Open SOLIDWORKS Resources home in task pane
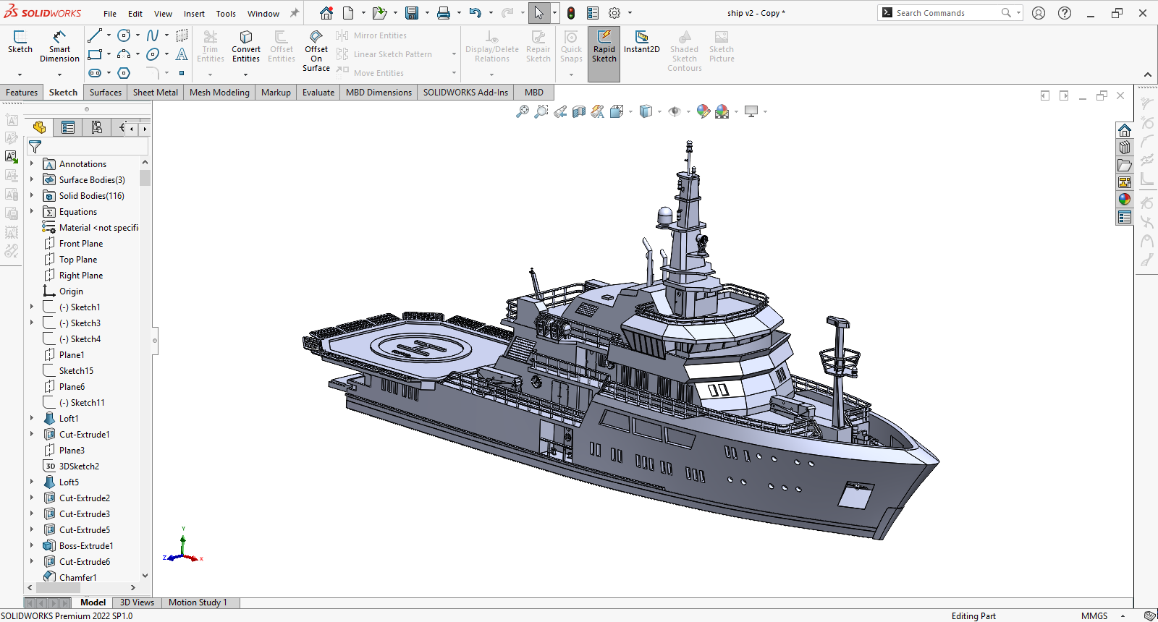The image size is (1158, 622). [x=1124, y=130]
